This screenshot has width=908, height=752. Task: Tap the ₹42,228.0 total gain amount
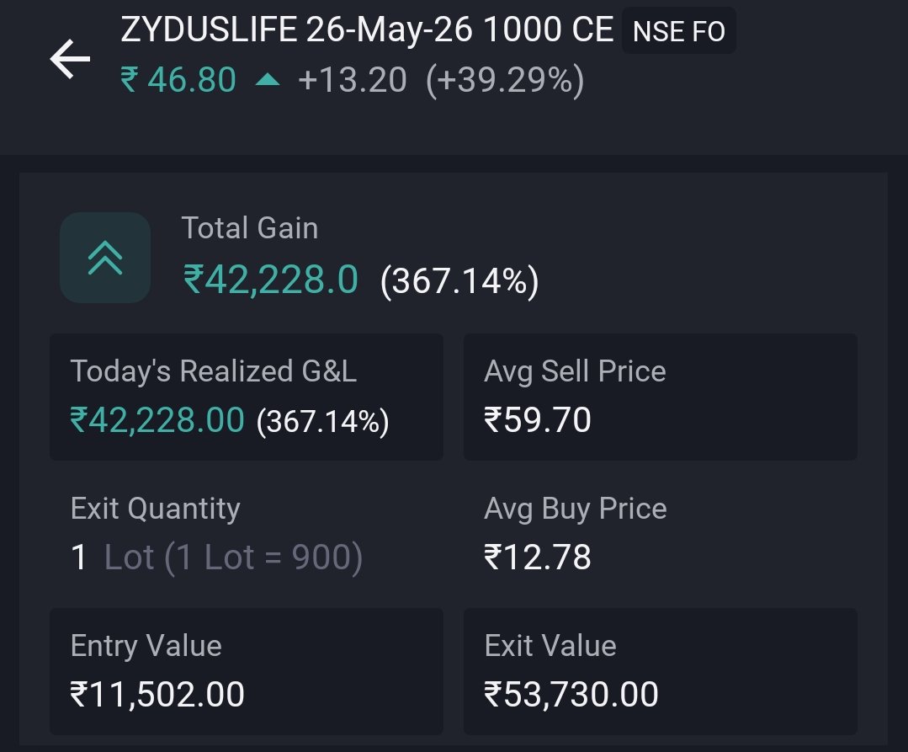click(270, 280)
